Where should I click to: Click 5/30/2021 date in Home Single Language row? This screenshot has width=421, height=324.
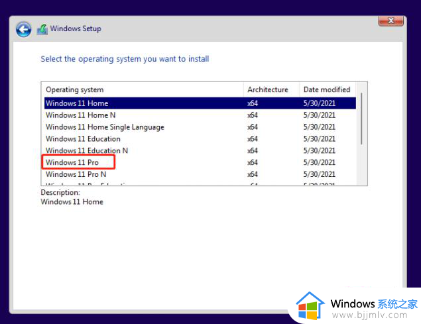pos(320,127)
